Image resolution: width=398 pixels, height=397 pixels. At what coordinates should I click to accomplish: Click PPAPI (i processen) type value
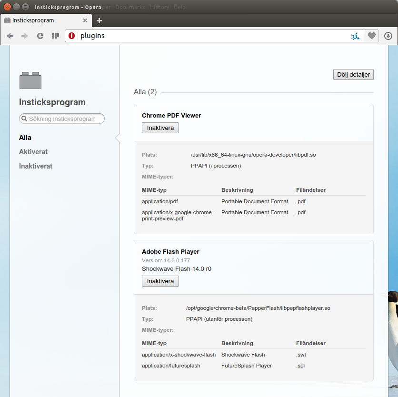(216, 166)
